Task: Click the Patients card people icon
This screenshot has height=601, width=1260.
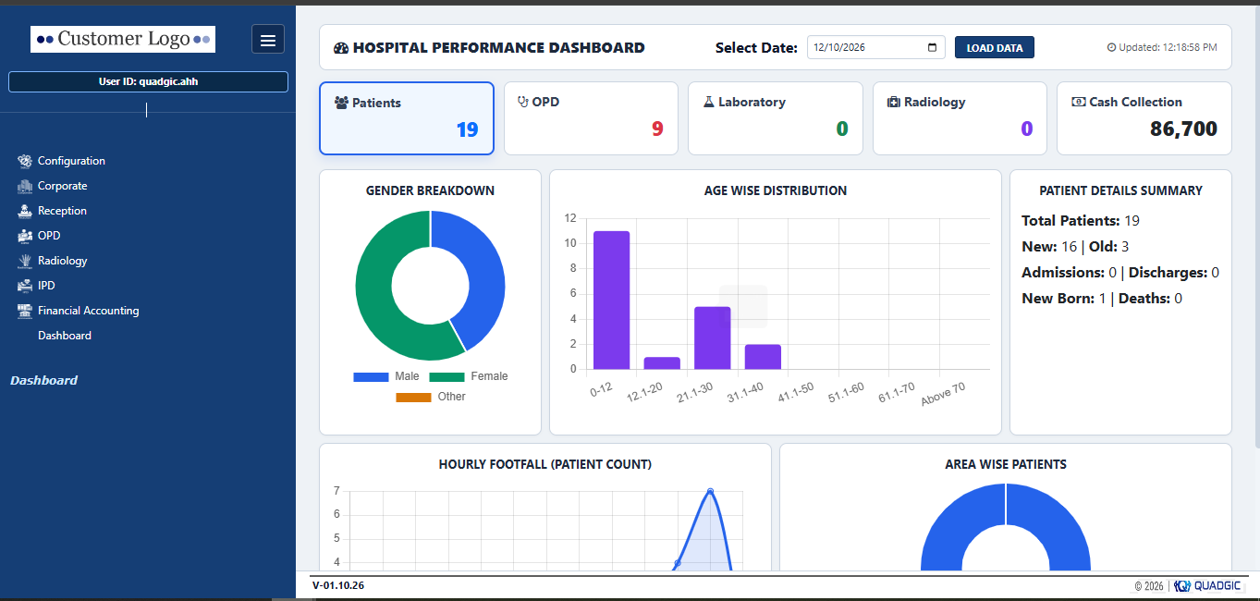Action: point(341,103)
